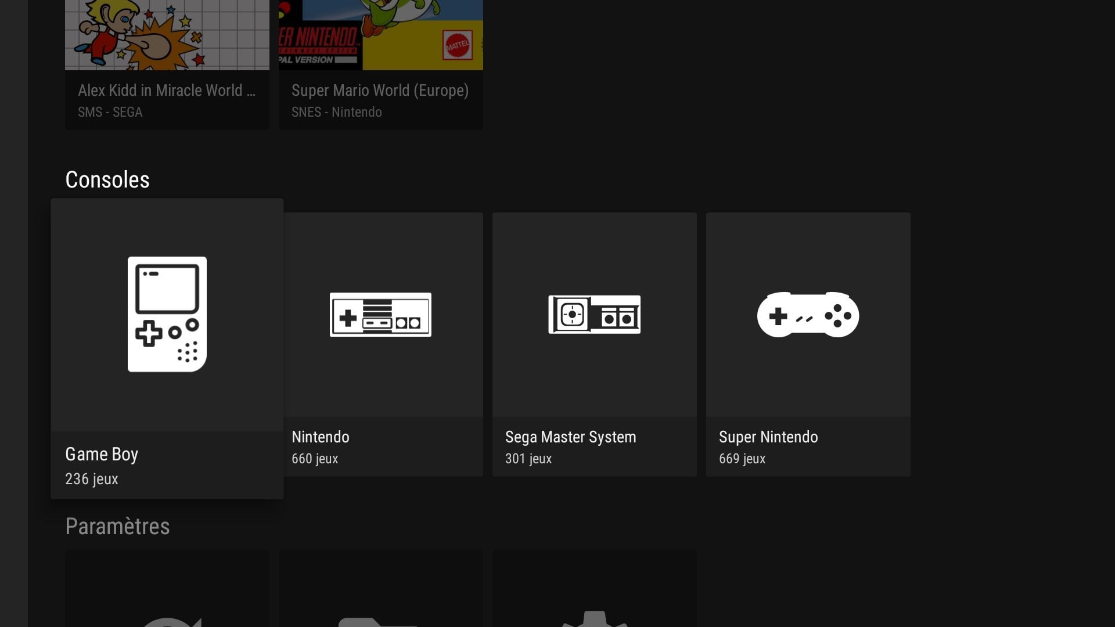The height and width of the screenshot is (627, 1115).
Task: Select the NES controller icon
Action: (380, 315)
